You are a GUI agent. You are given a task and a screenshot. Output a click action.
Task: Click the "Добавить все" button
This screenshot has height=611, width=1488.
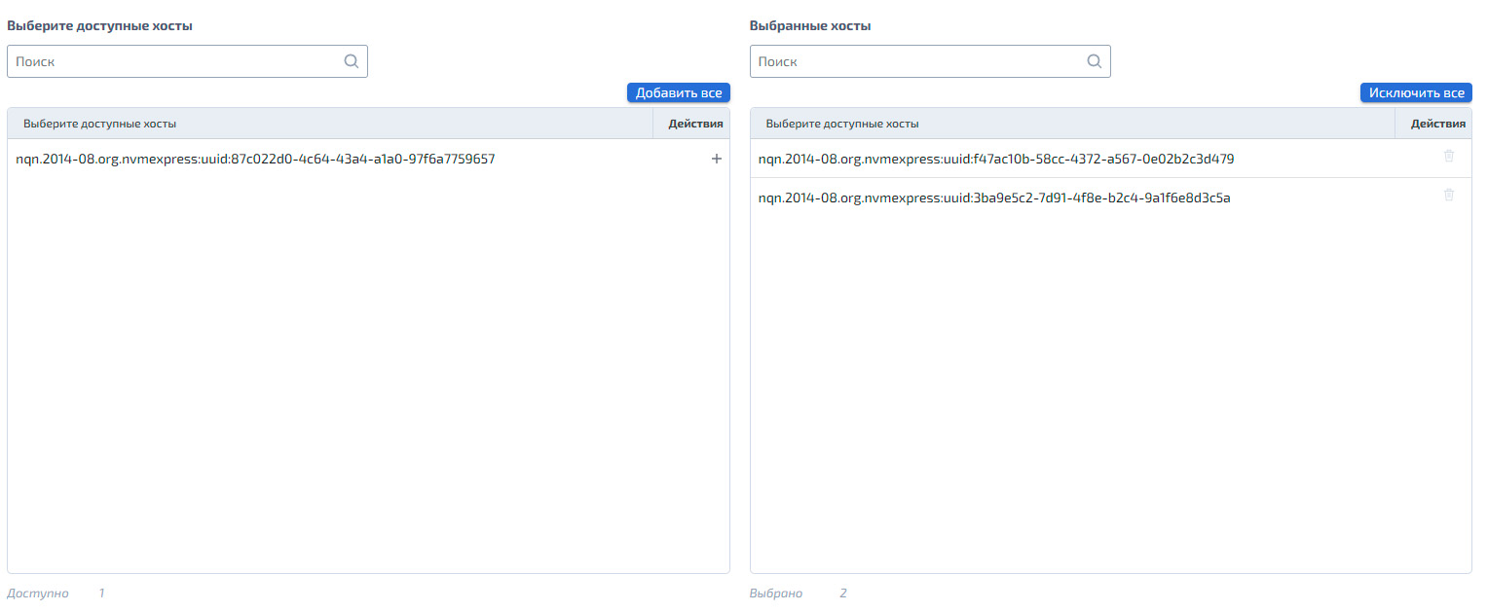(x=679, y=92)
